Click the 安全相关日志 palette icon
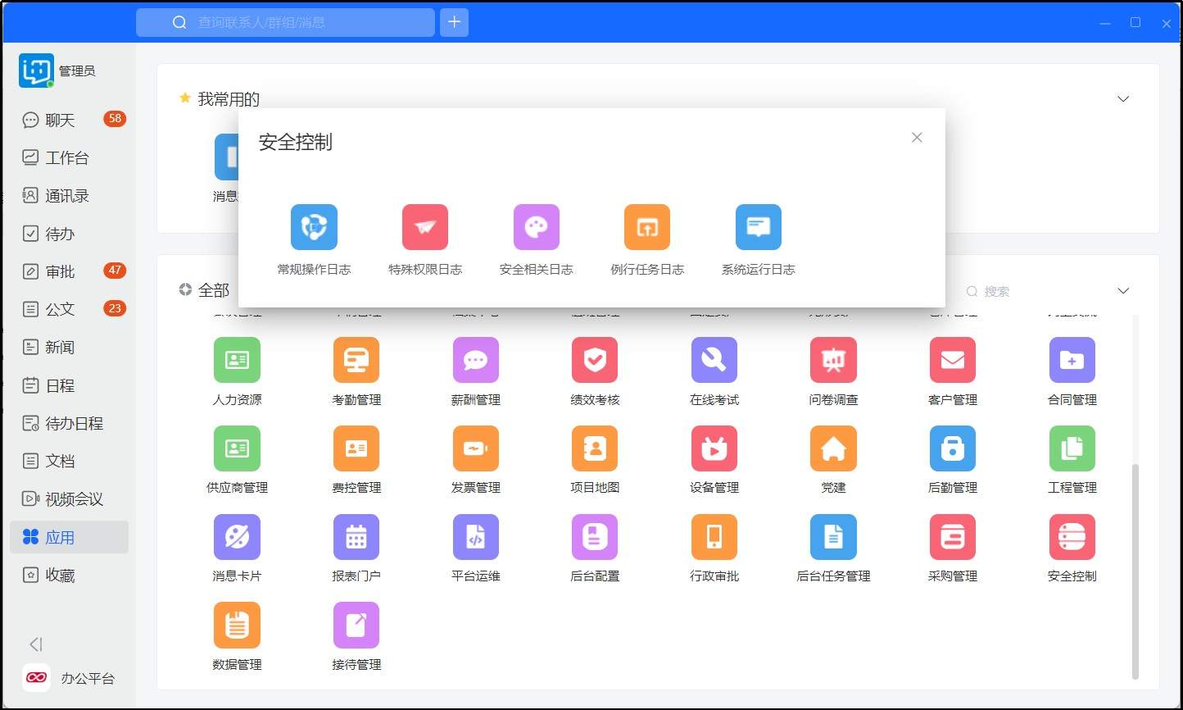The image size is (1183, 710). coord(536,228)
